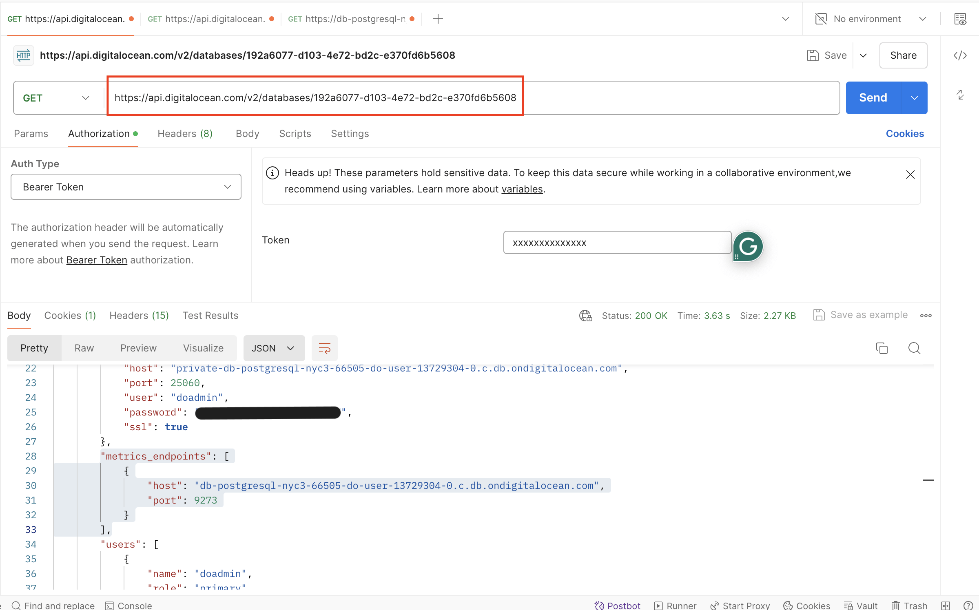Click the info icon in warning banner
979x610 pixels.
[x=272, y=173]
